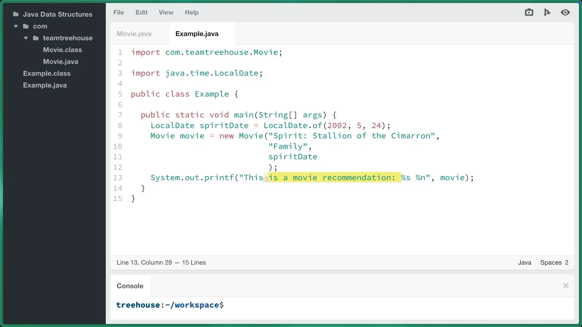Click the treehouse:~/workspace$ console prompt
The height and width of the screenshot is (327, 582).
(x=170, y=305)
